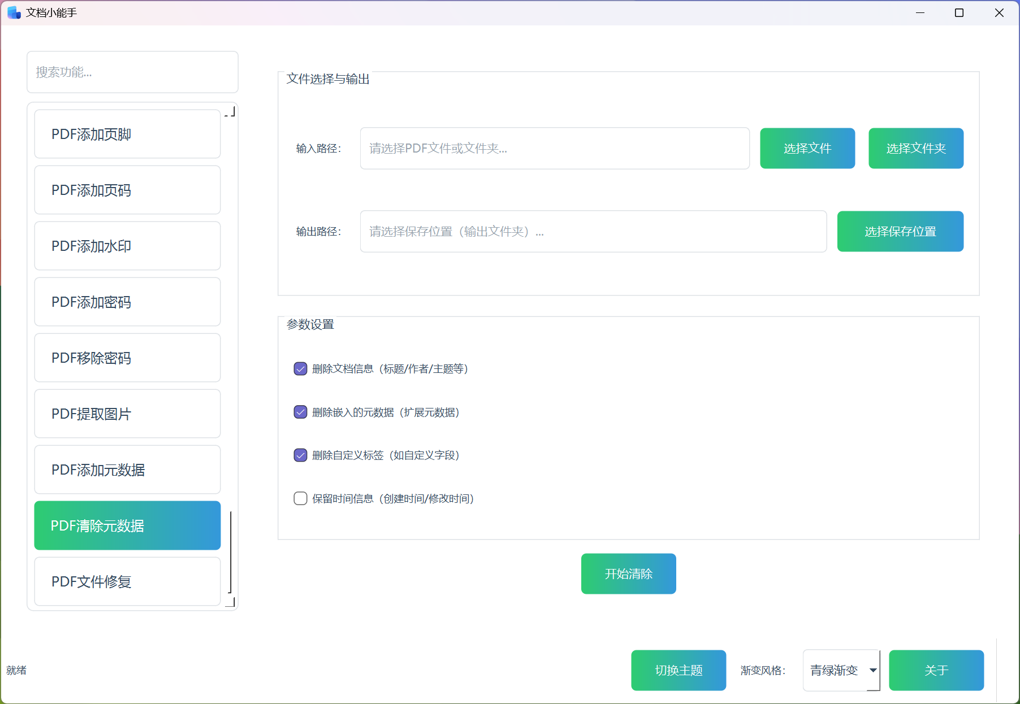Open the PDF提取图片 tool
The height and width of the screenshot is (704, 1020).
click(x=127, y=414)
